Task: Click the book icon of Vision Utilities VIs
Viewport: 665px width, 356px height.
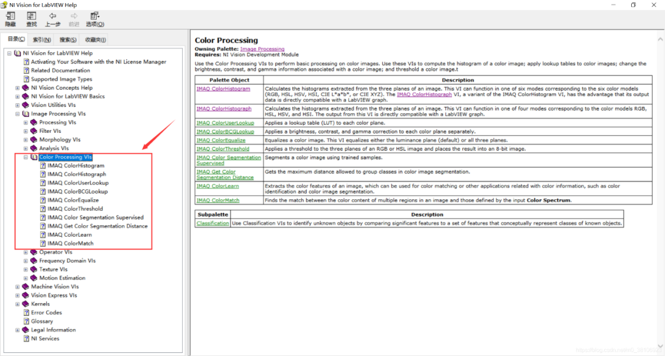Action: 25,105
